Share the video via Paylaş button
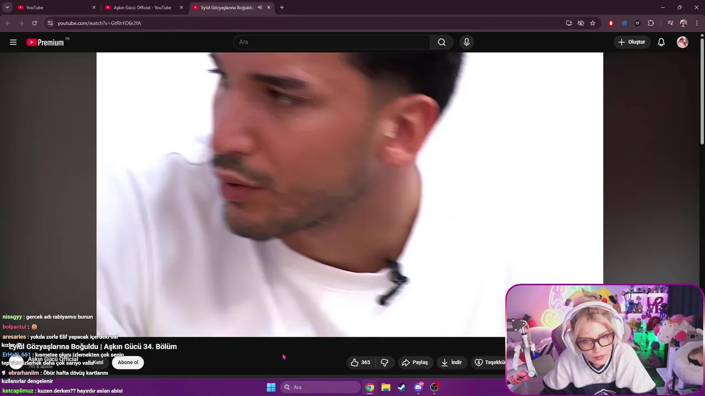Viewport: 705px width, 396px height. pos(415,362)
